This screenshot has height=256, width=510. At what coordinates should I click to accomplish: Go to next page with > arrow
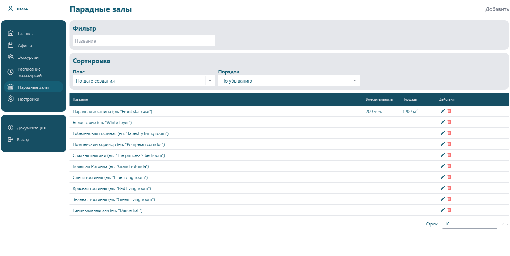[x=507, y=224]
